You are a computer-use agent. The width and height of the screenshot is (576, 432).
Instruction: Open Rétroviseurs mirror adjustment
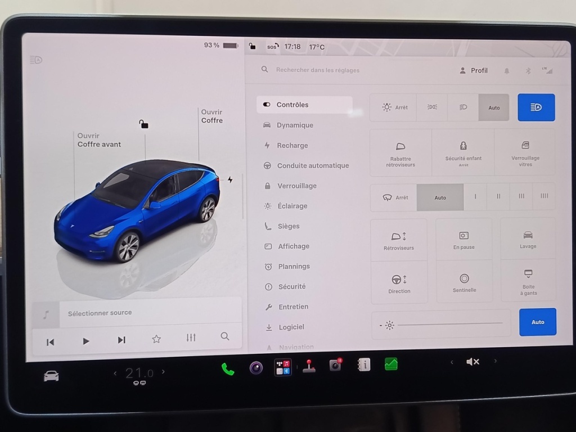tap(399, 241)
